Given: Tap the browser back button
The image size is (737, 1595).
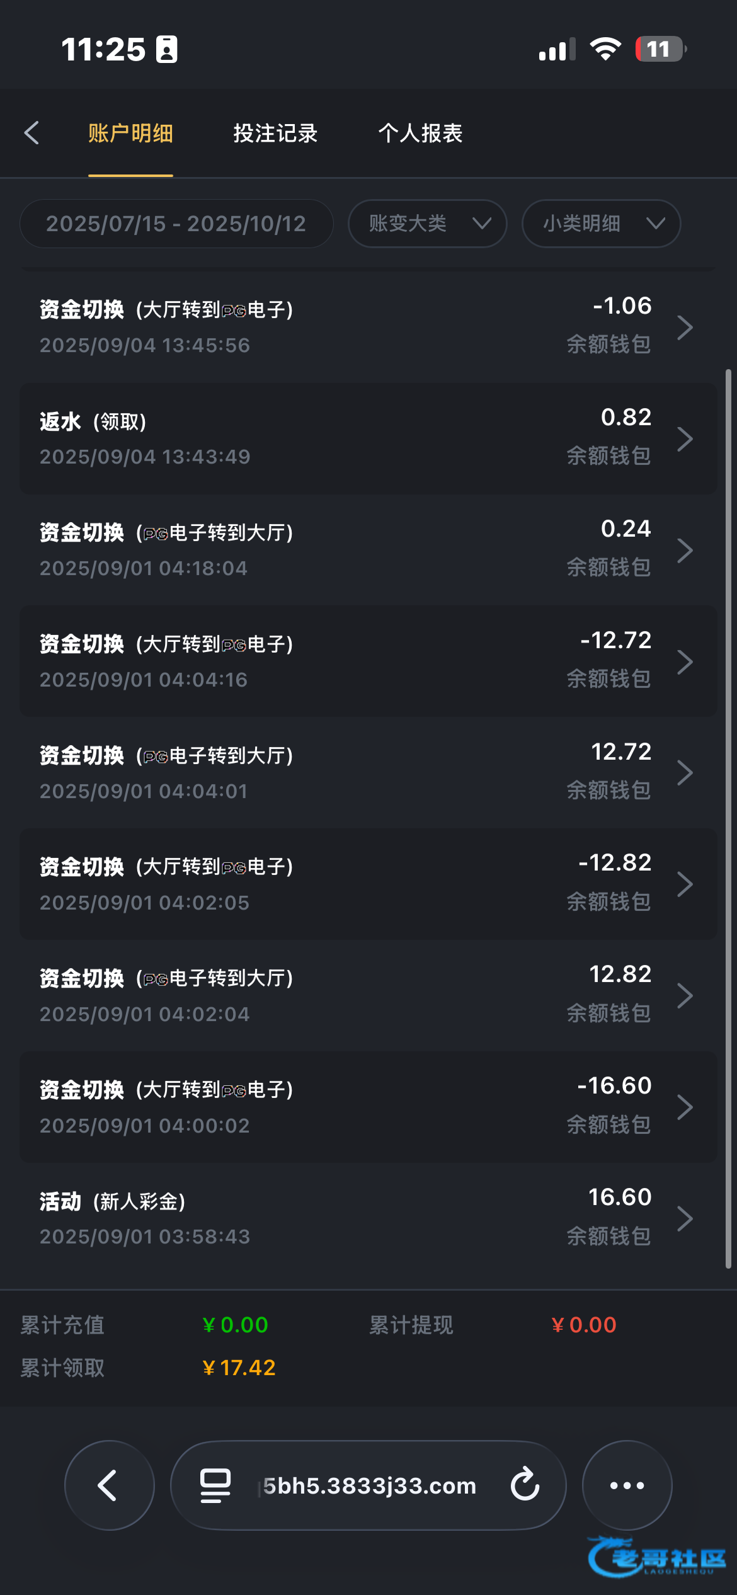Looking at the screenshot, I should 109,1485.
